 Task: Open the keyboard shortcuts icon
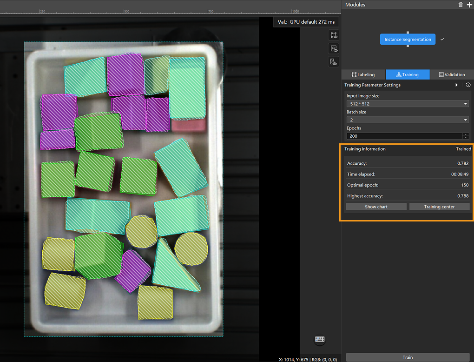pos(320,340)
